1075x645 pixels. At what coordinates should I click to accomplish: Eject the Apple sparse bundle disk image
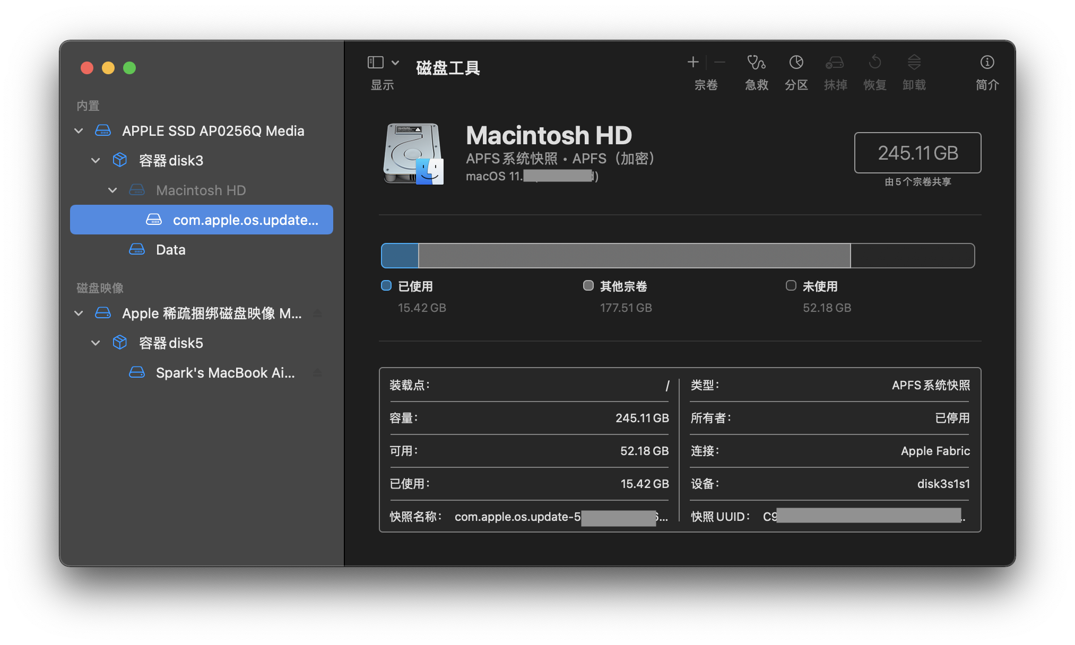317,313
